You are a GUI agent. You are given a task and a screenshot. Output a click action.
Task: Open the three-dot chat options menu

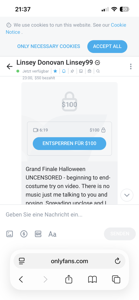[131, 66]
